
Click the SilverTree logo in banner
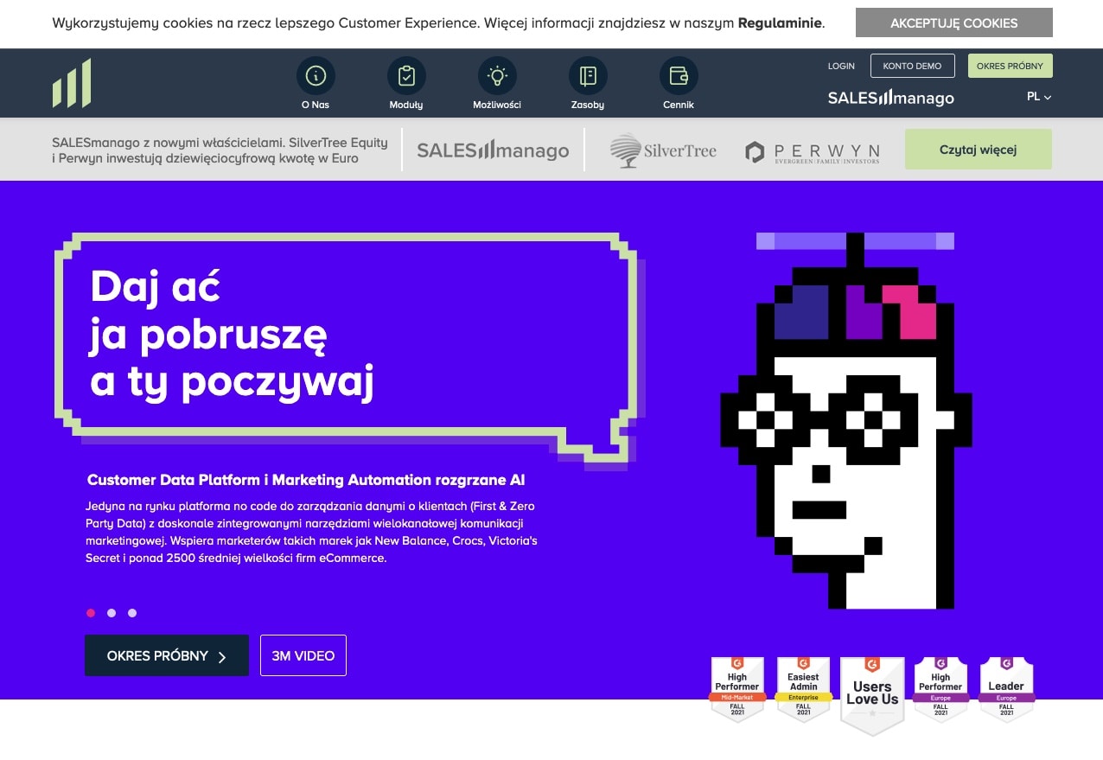[663, 150]
